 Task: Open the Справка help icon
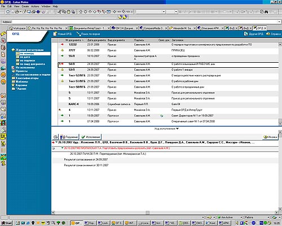pyautogui.click(x=268, y=34)
